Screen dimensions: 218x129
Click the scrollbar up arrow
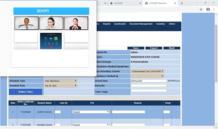[216, 14]
